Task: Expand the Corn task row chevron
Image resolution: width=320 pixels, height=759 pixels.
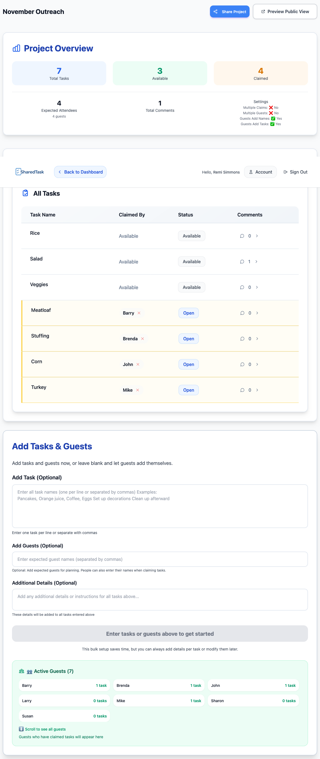Action: click(257, 364)
